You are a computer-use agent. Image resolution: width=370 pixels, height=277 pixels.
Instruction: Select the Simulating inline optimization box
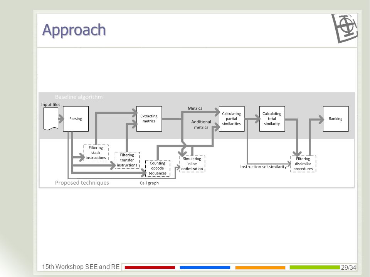point(192,164)
